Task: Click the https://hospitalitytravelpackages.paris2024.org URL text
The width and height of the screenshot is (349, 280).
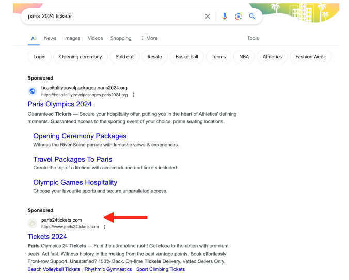Action: [84, 95]
